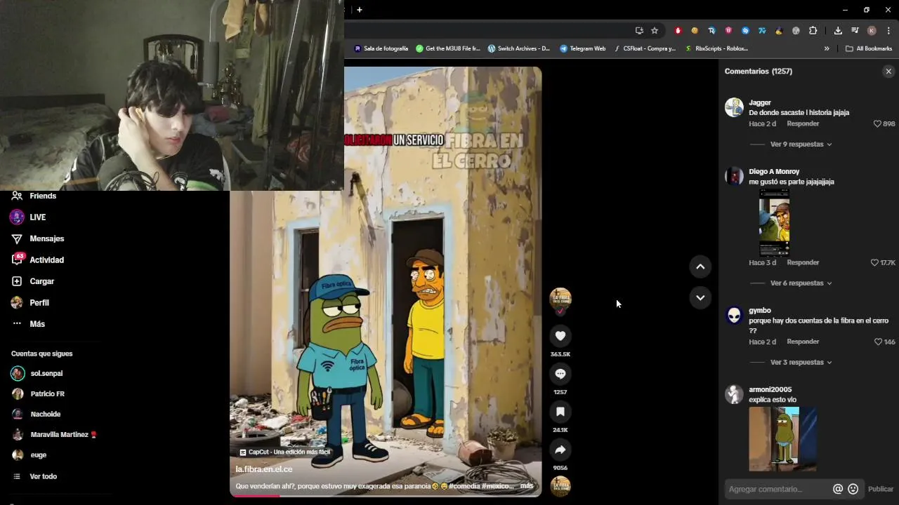Open Switch Archives bookmark
The width and height of the screenshot is (899, 505).
tap(519, 49)
